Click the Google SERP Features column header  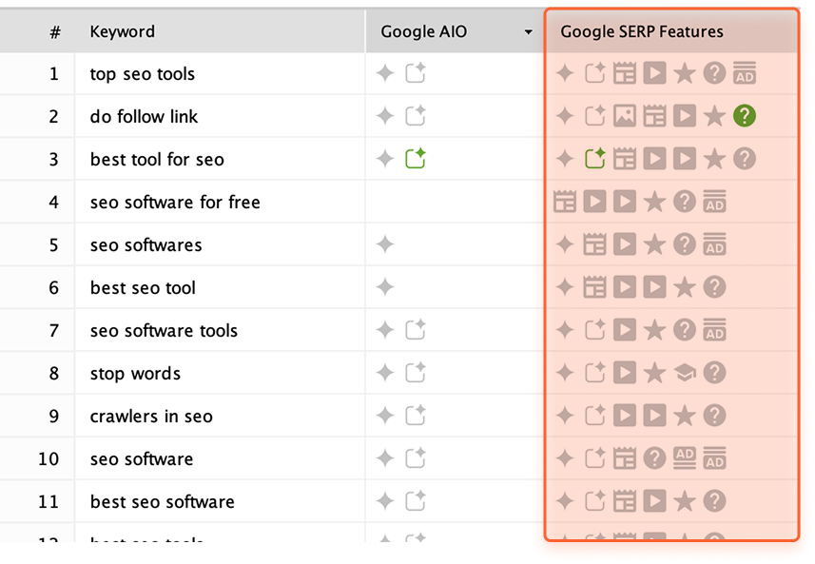(641, 31)
